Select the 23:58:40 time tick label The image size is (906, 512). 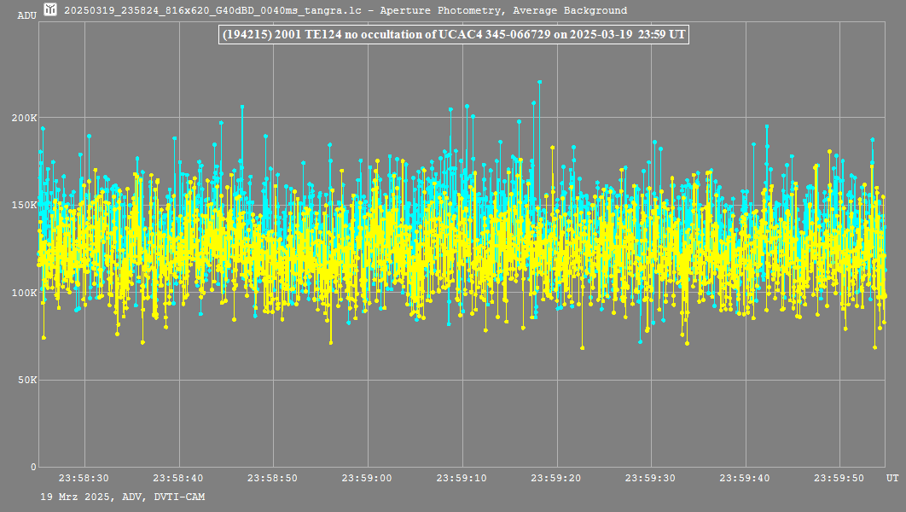click(x=178, y=479)
